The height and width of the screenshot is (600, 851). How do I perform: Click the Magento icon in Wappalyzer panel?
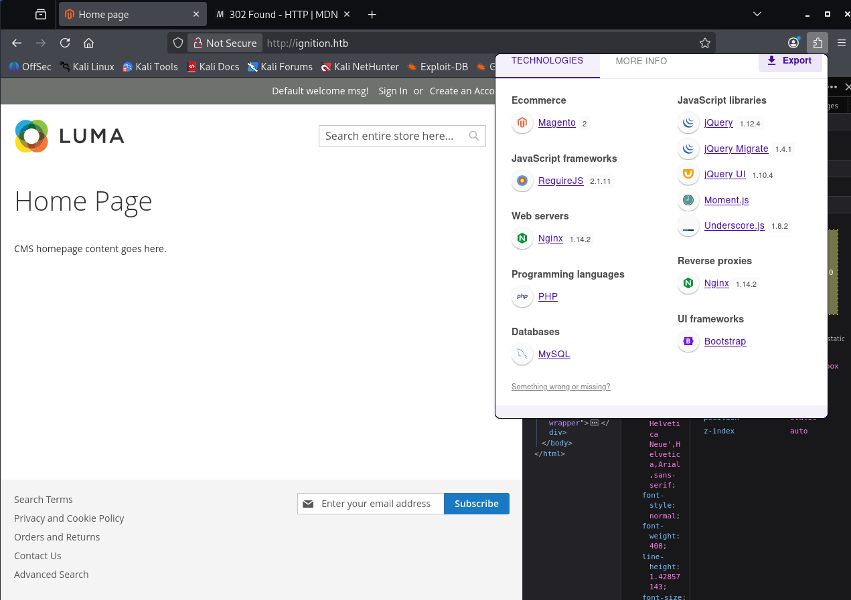pos(522,122)
